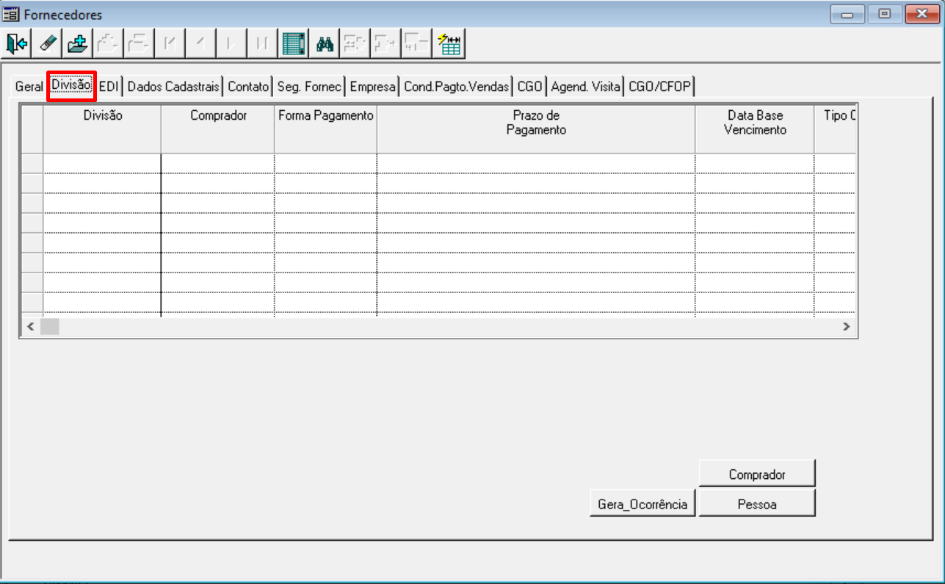Click the exit door icon in toolbar

click(x=16, y=44)
